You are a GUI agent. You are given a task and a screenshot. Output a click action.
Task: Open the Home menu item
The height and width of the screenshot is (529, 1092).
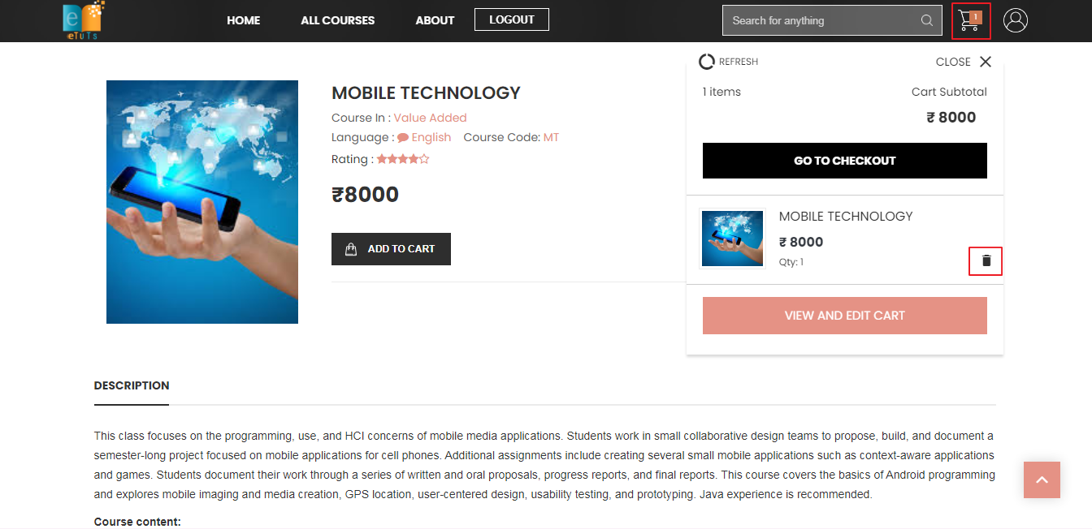[x=243, y=20]
